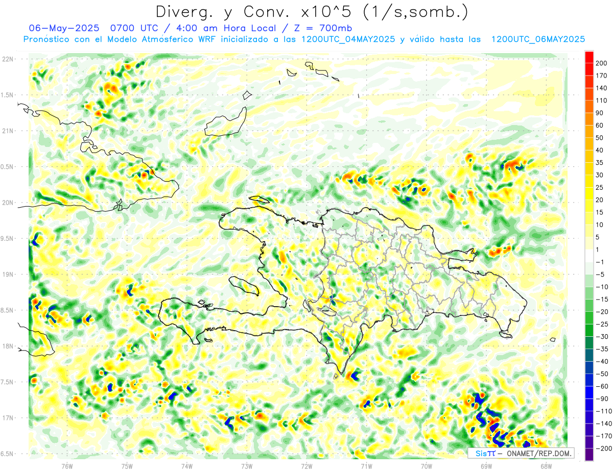Image resolution: width=613 pixels, height=473 pixels.
Task: Click the '-60' colorbar label
Action: click(x=602, y=386)
